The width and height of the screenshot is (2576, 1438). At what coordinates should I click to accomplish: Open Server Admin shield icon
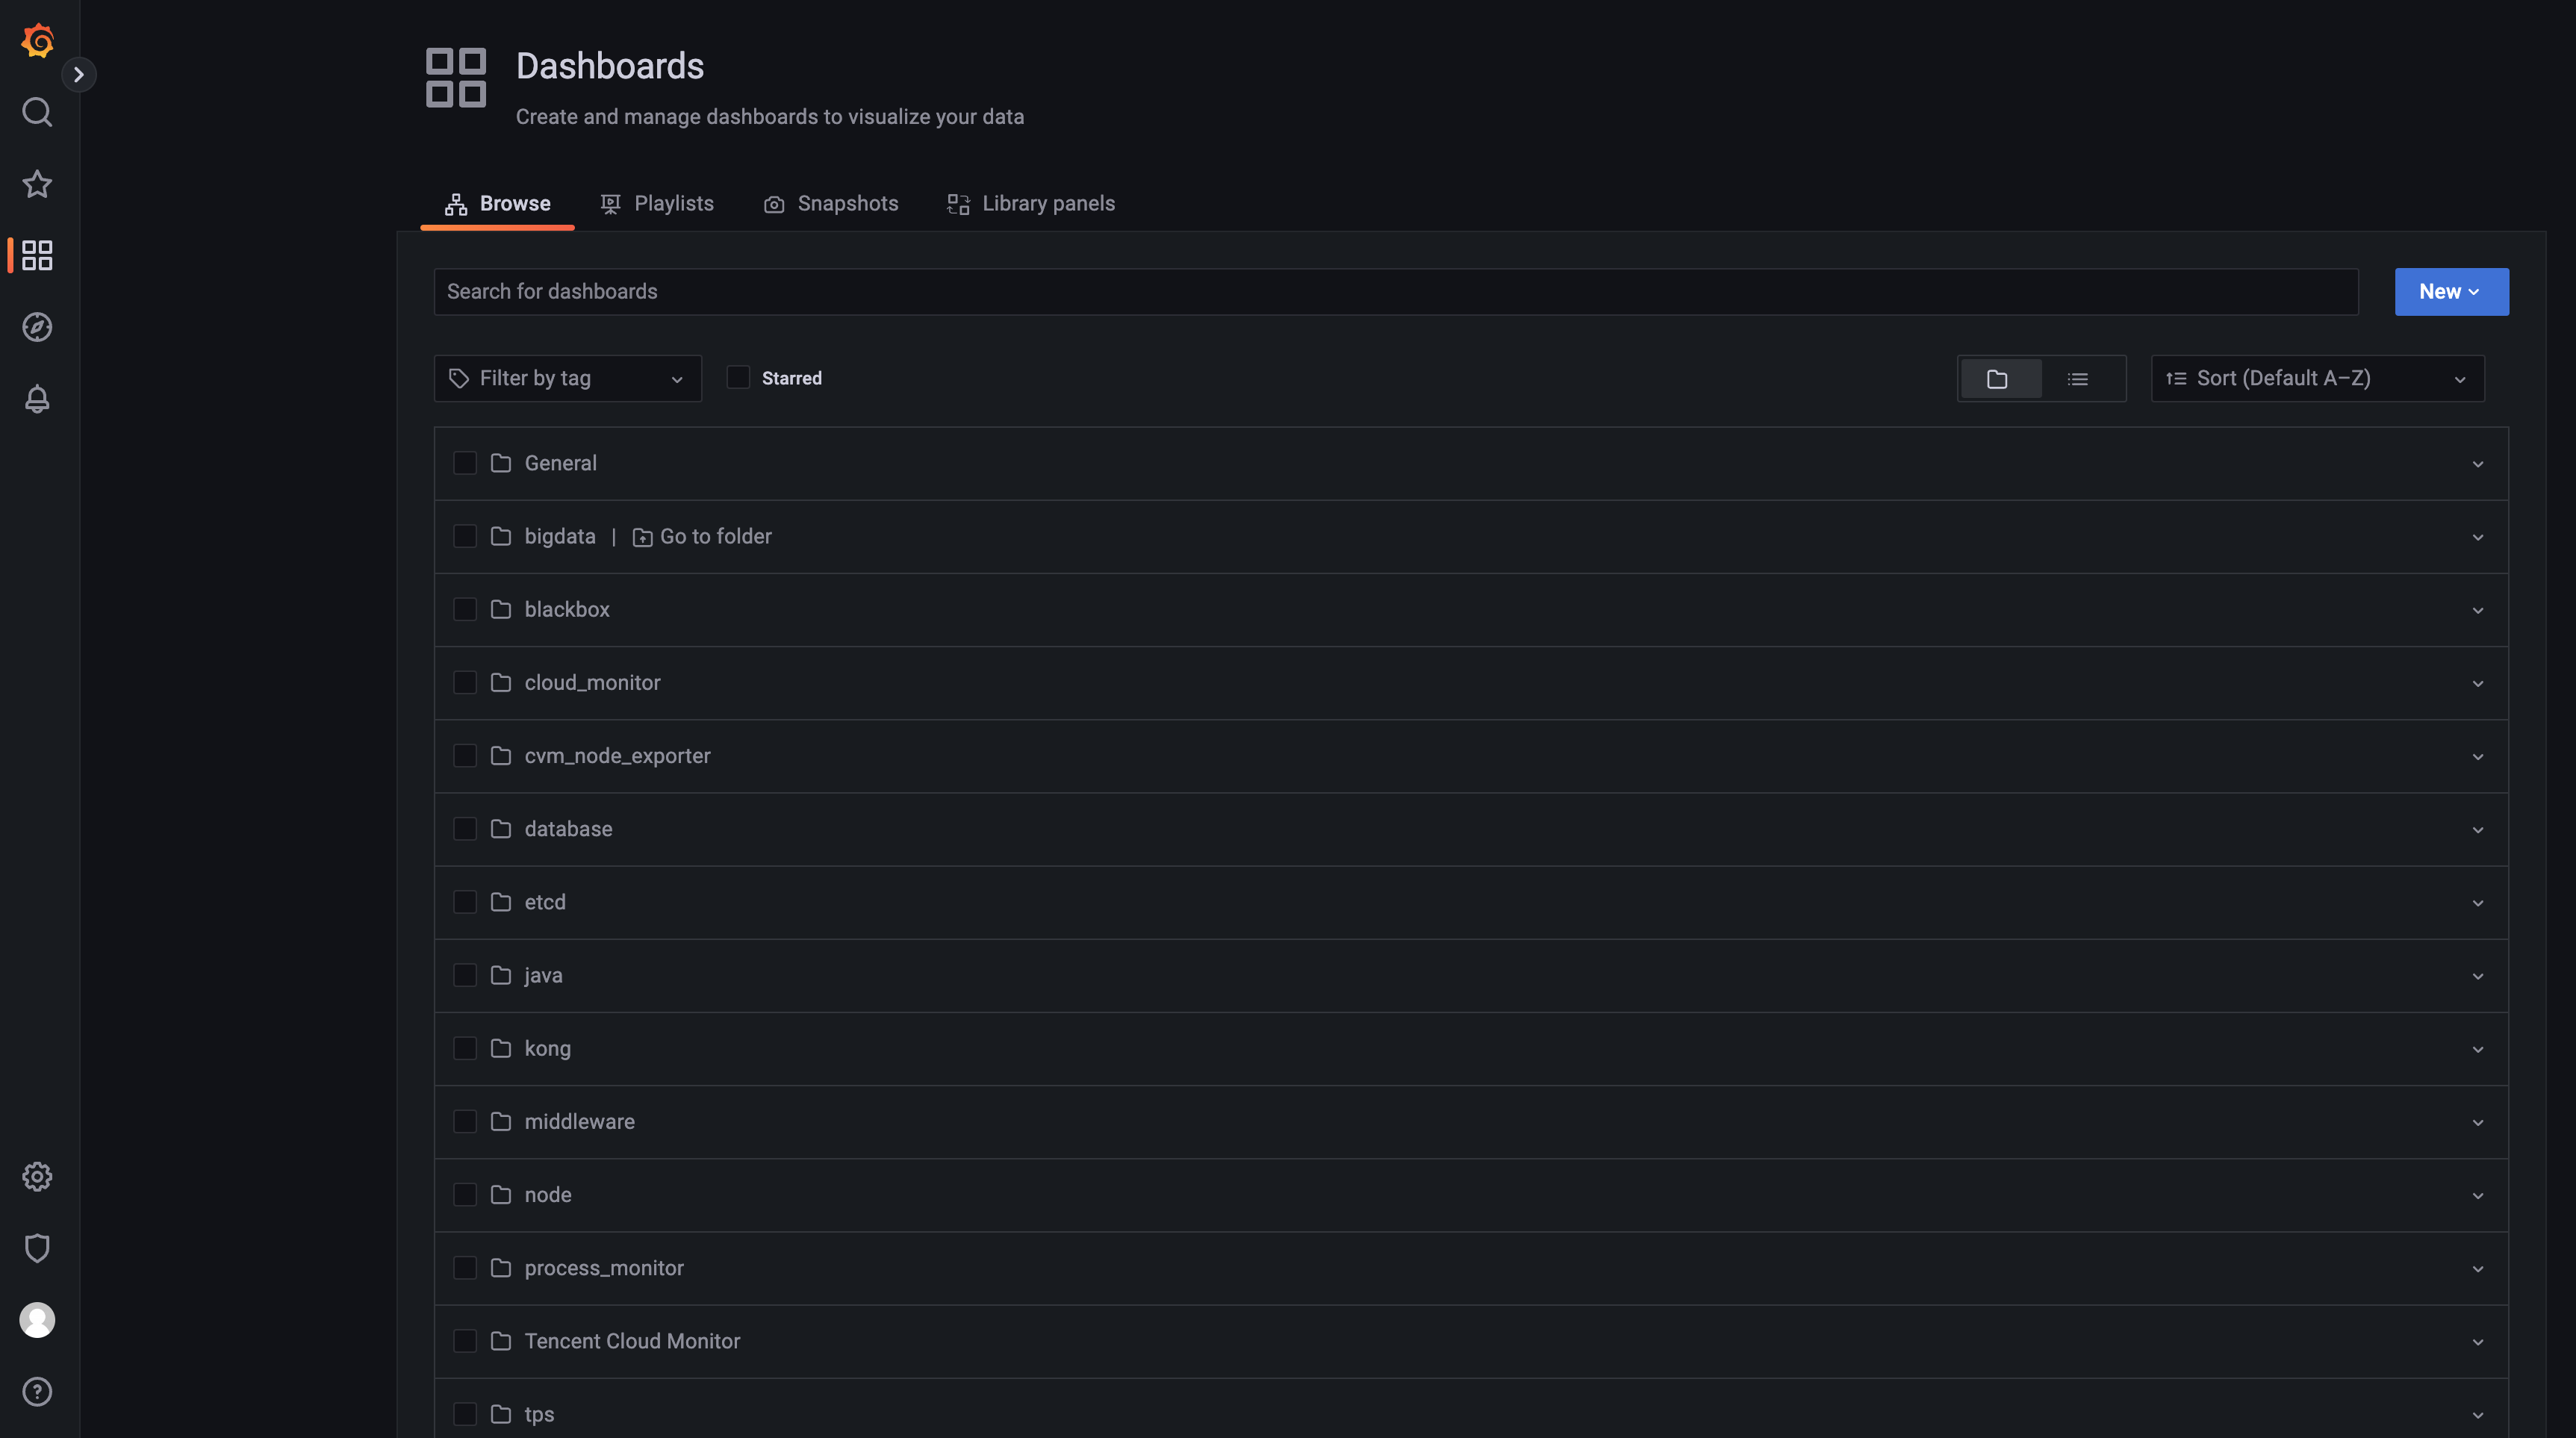[37, 1248]
